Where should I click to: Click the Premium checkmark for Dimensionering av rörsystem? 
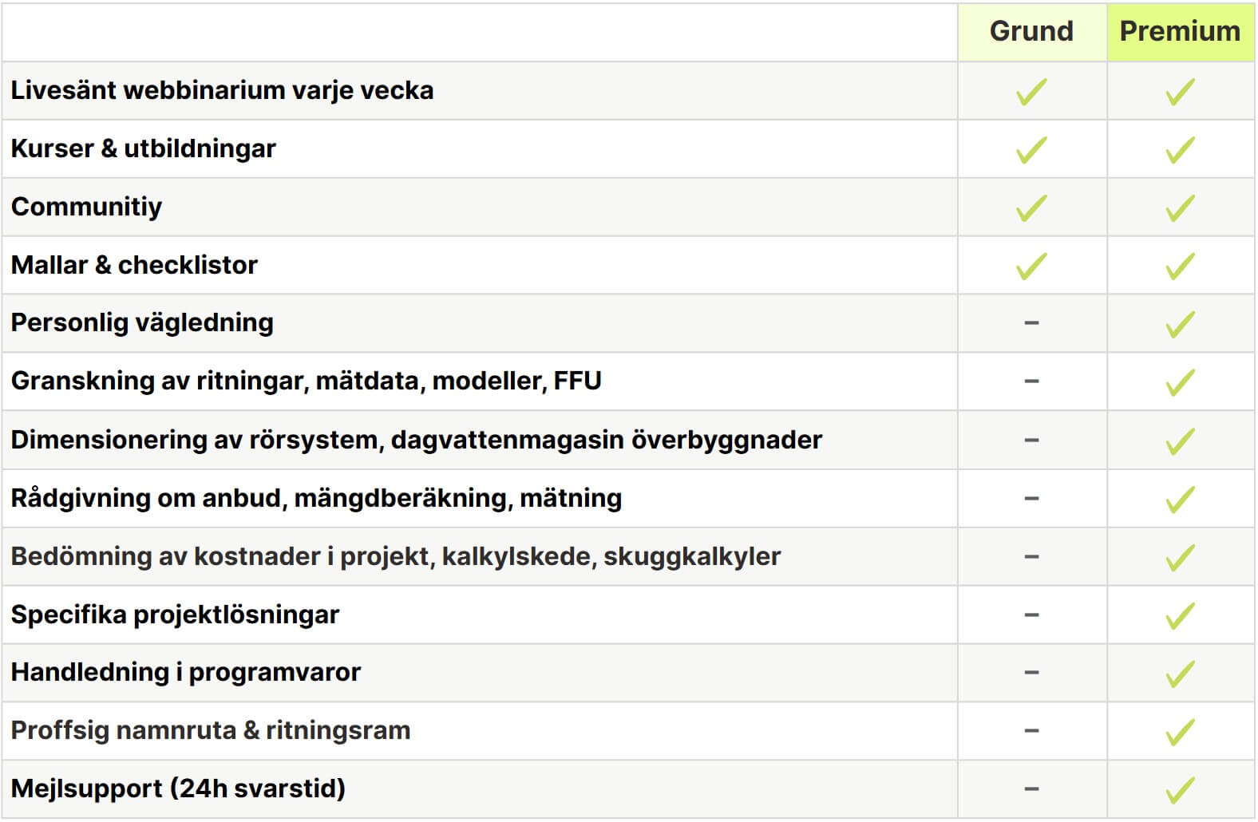pyautogui.click(x=1180, y=441)
